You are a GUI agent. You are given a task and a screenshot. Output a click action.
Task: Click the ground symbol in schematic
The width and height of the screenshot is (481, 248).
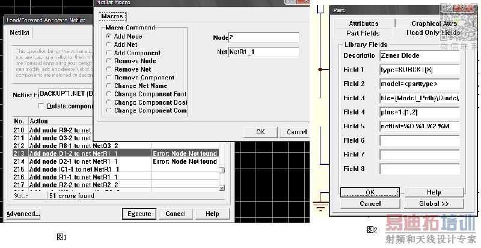tap(320, 206)
